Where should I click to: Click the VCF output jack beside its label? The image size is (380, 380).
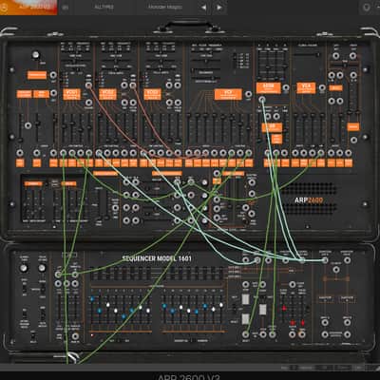249,94
